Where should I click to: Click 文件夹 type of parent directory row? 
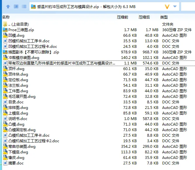168,24
